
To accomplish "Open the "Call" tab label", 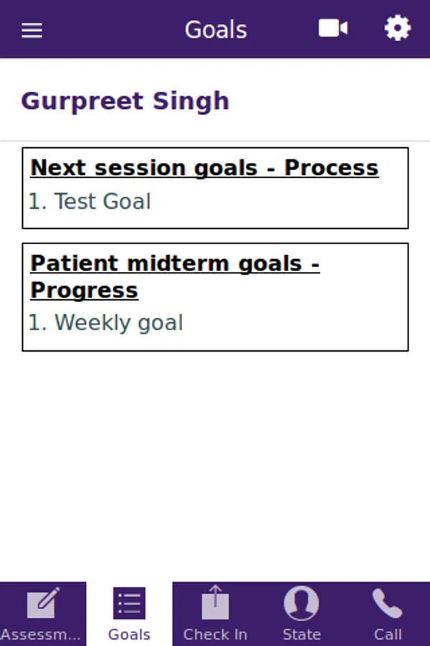I will coord(388,635).
